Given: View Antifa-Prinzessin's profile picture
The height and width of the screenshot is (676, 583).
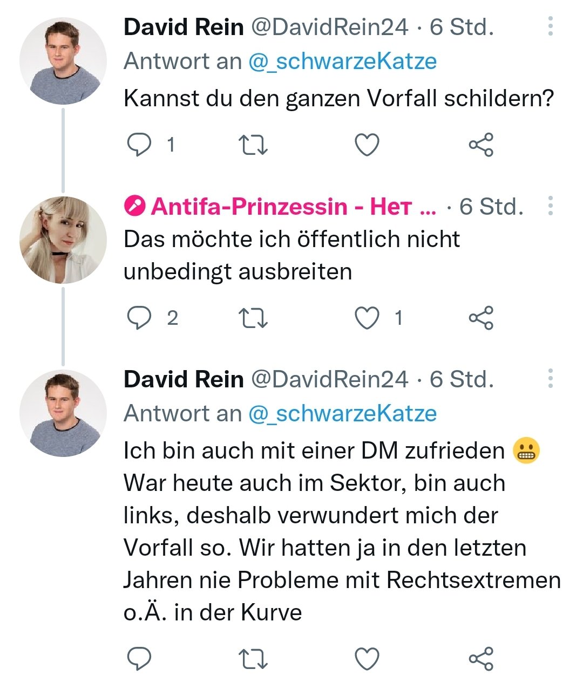Looking at the screenshot, I should (x=63, y=240).
